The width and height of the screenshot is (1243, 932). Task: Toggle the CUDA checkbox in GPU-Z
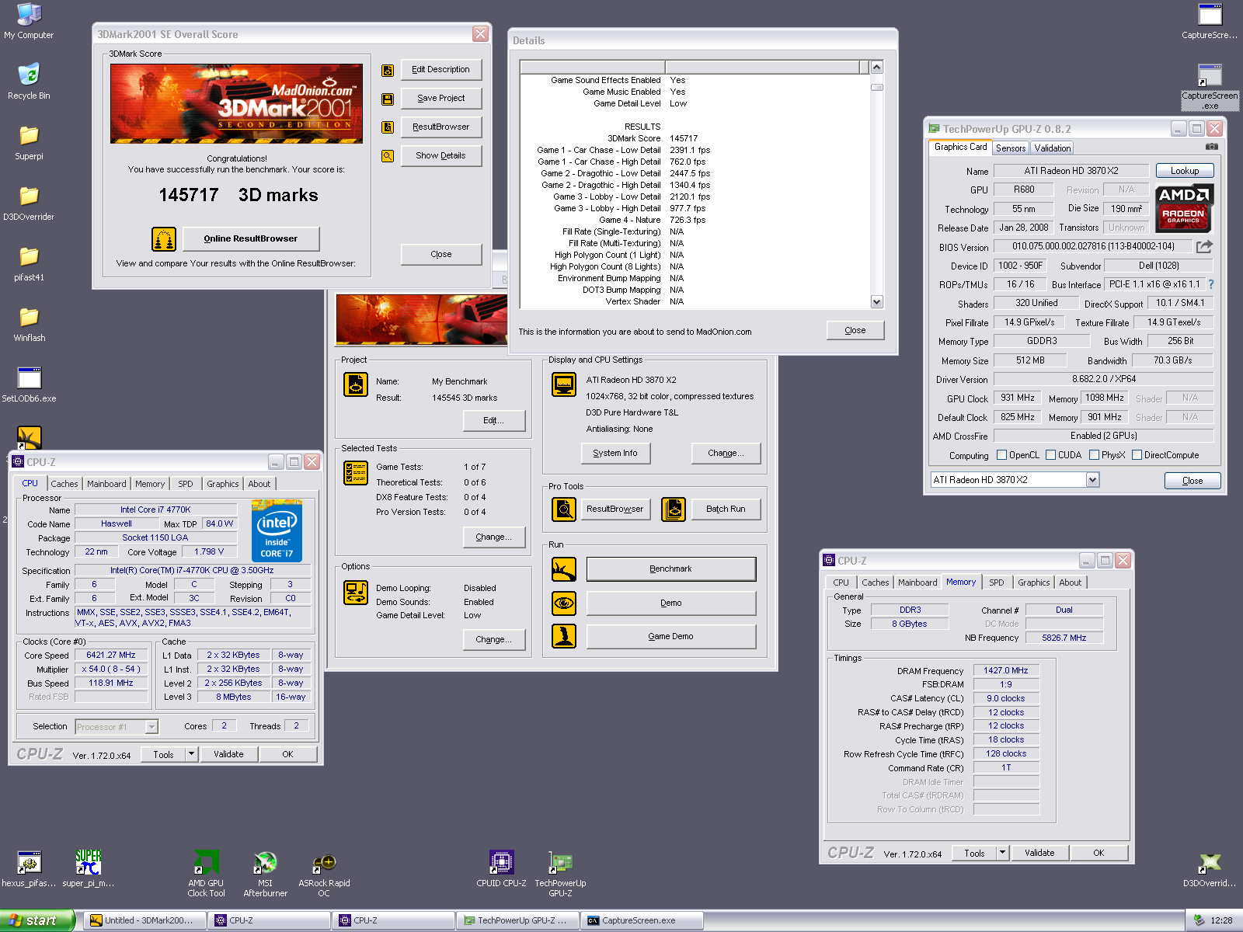coord(1051,455)
